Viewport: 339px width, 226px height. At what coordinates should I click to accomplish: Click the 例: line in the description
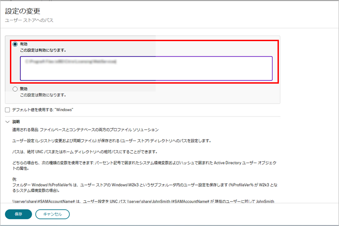click(x=15, y=179)
